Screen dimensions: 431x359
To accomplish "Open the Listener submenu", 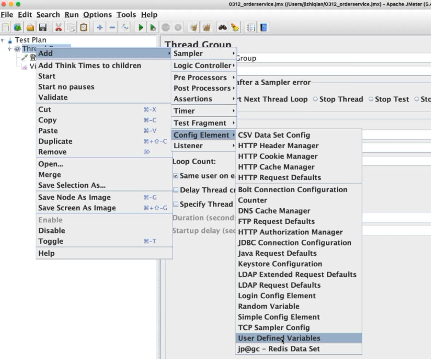I will 204,146.
